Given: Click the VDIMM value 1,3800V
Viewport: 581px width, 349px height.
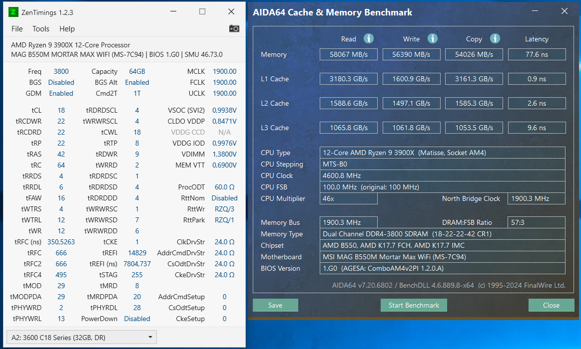Looking at the screenshot, I should pos(224,154).
